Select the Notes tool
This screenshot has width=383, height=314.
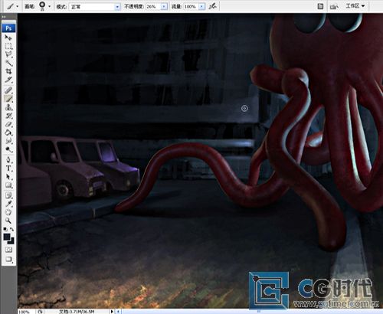click(8, 195)
